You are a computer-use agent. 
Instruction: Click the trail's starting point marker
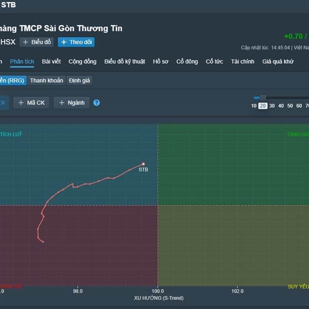click(43, 242)
